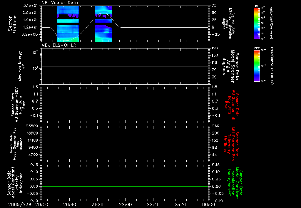Click the 190 scanner angle tick label
This screenshot has height=208, width=301.
215,48
